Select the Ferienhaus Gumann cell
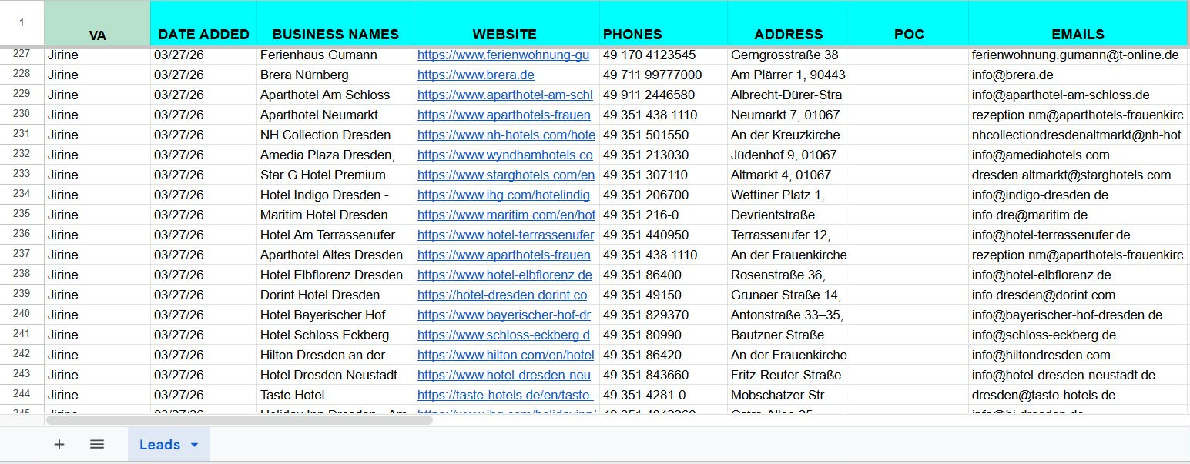The image size is (1190, 464). (335, 55)
